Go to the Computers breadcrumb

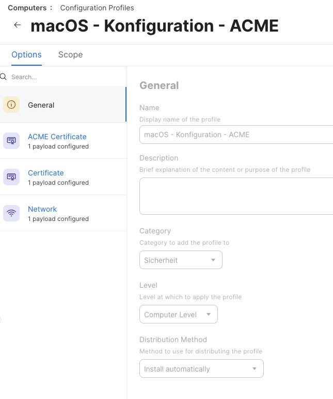26,8
